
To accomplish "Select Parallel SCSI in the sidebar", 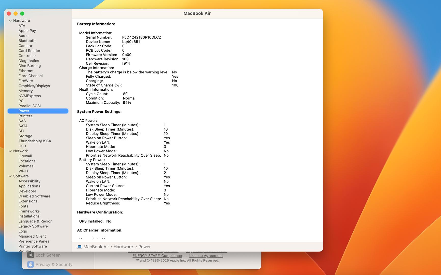I will (x=30, y=106).
